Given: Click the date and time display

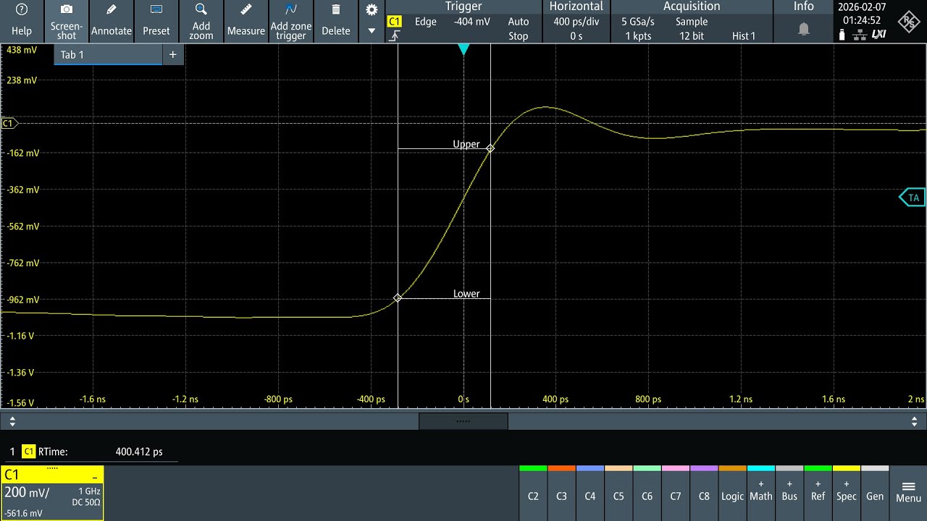Looking at the screenshot, I should tap(861, 14).
